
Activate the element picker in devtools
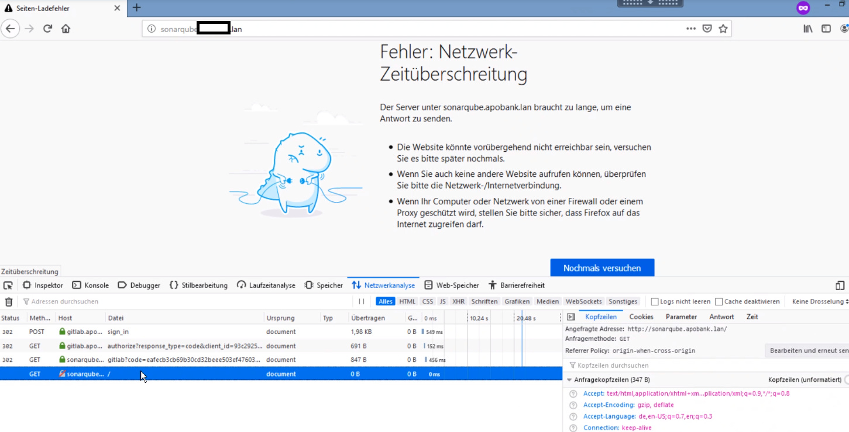[8, 285]
